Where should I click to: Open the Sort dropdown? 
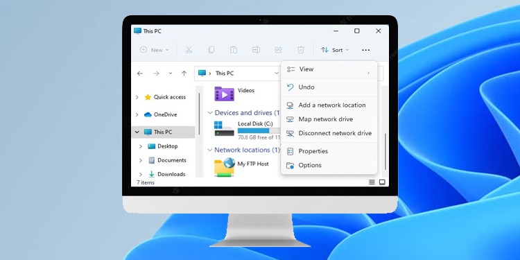pyautogui.click(x=335, y=50)
